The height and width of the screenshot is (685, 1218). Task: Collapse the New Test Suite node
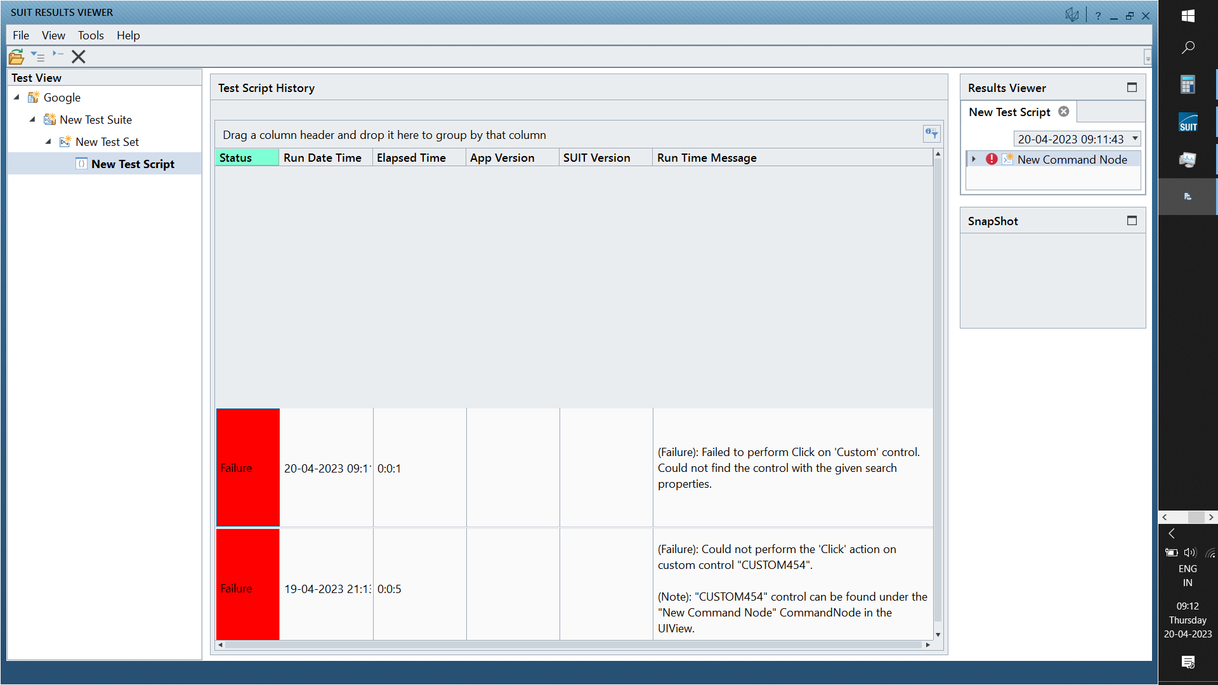click(x=33, y=119)
